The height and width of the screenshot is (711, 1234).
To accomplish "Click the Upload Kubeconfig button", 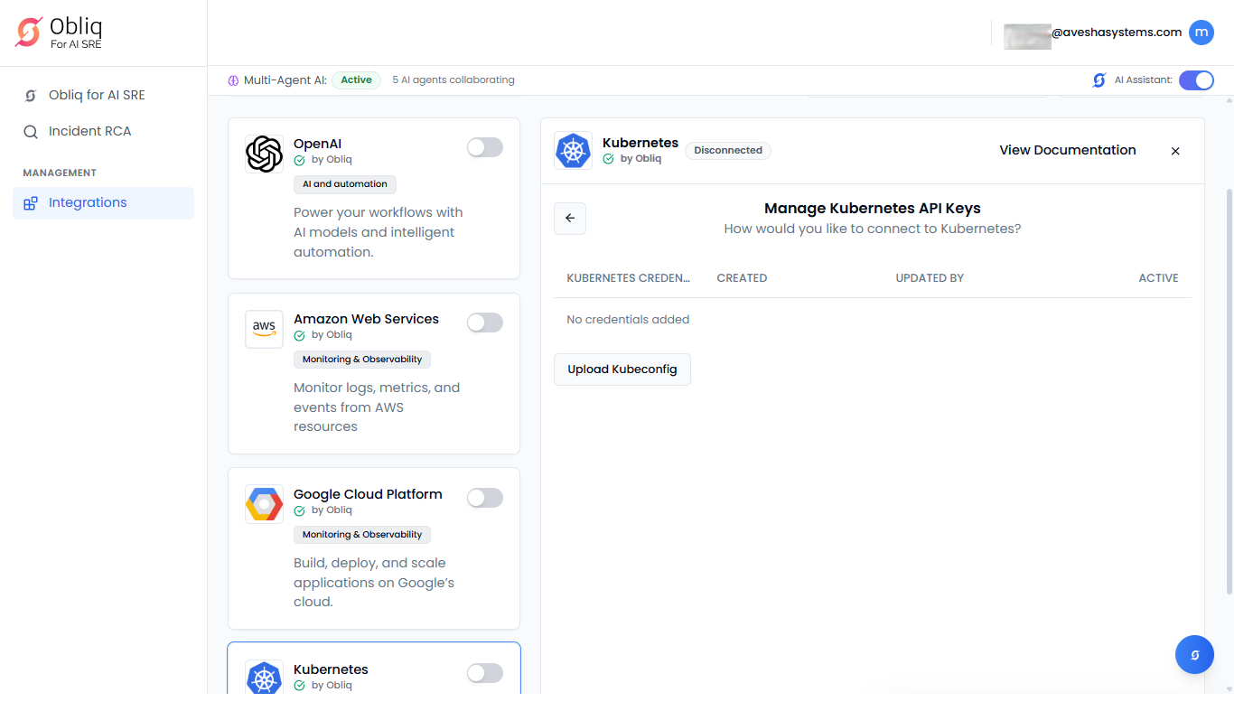I will (622, 370).
